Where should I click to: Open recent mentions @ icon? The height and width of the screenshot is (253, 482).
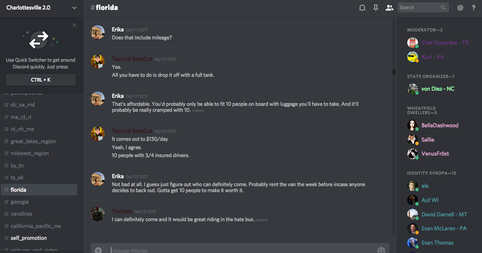pos(460,8)
